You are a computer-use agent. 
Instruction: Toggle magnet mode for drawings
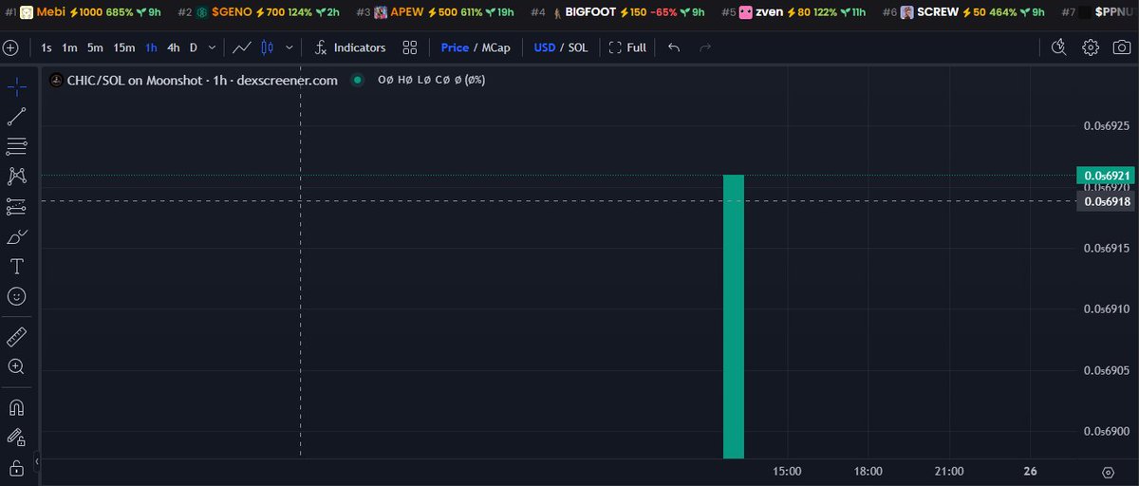tap(16, 407)
